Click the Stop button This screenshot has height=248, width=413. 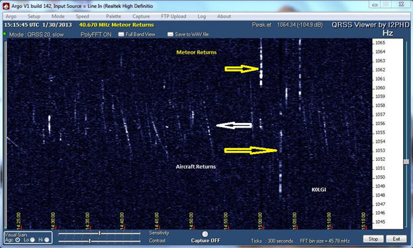click(373, 239)
